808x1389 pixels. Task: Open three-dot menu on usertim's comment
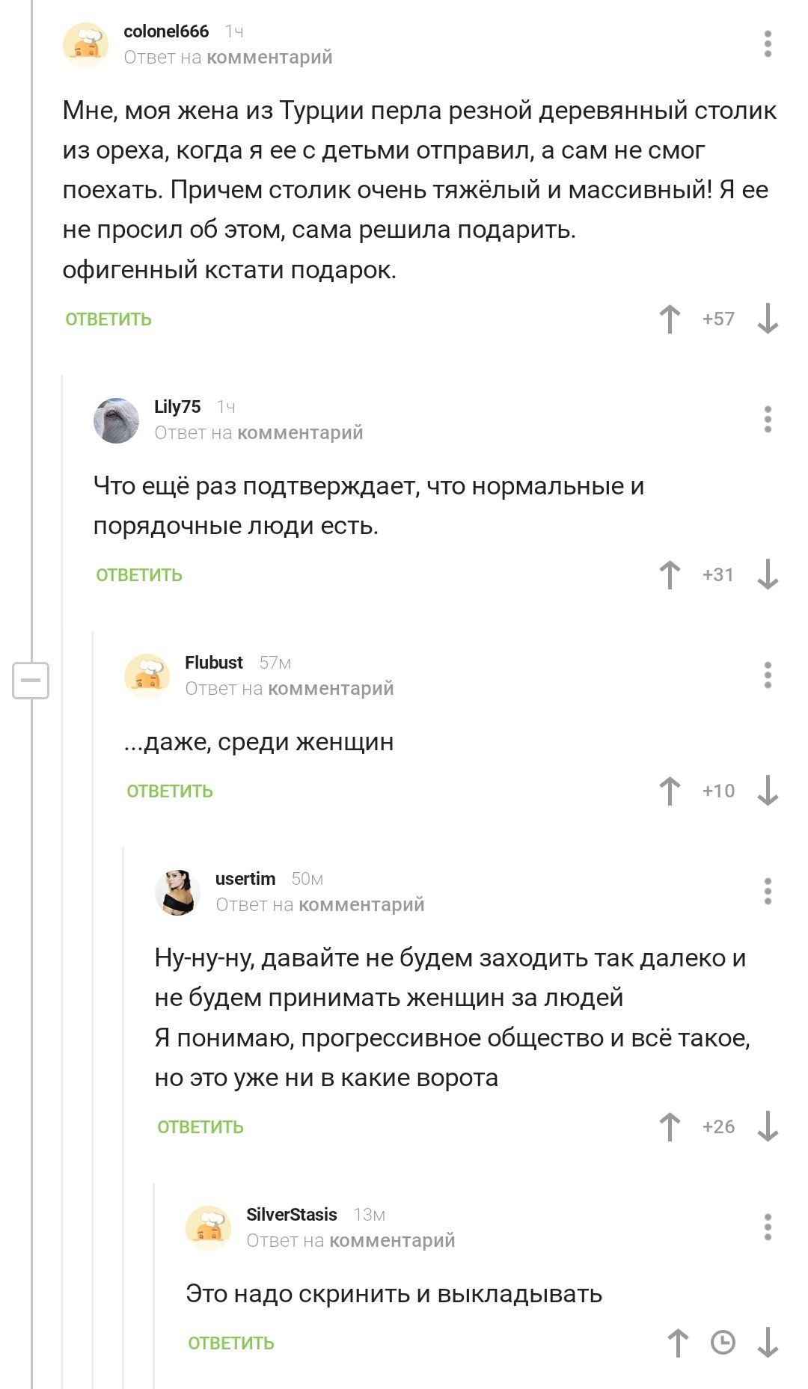(768, 892)
